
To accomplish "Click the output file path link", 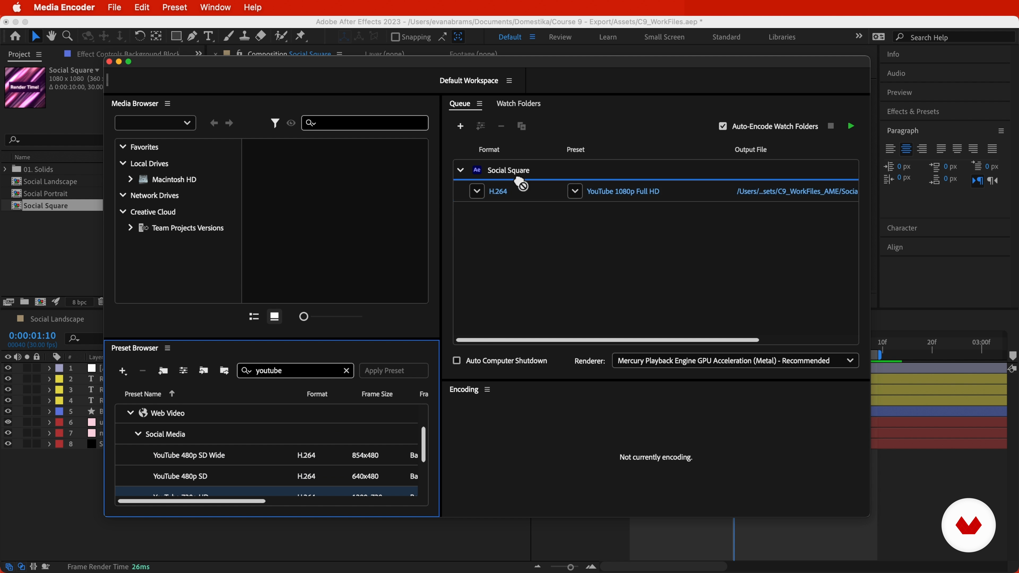I will pos(797,191).
